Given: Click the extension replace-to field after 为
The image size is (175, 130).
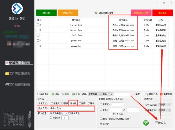Looking at the screenshot, I should [133, 110].
